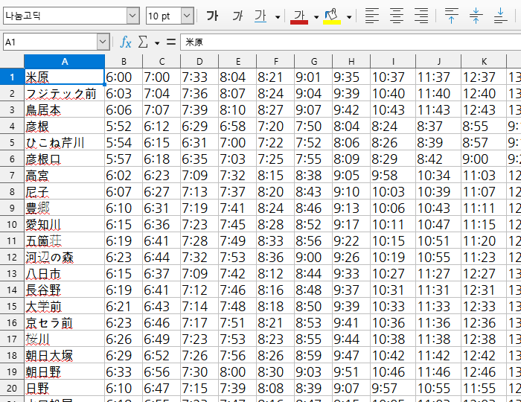Viewport: 521px width, 402px height.
Task: Open background color dropdown arrow
Action: tap(349, 16)
